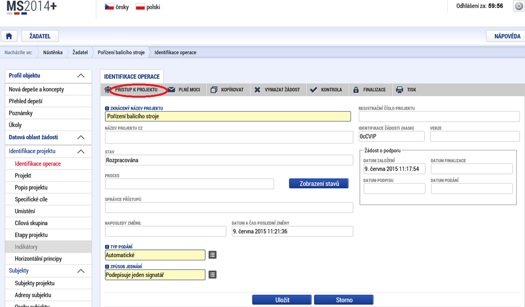Open list picker for Způsob jednání
This screenshot has width=525, height=307.
(212, 275)
